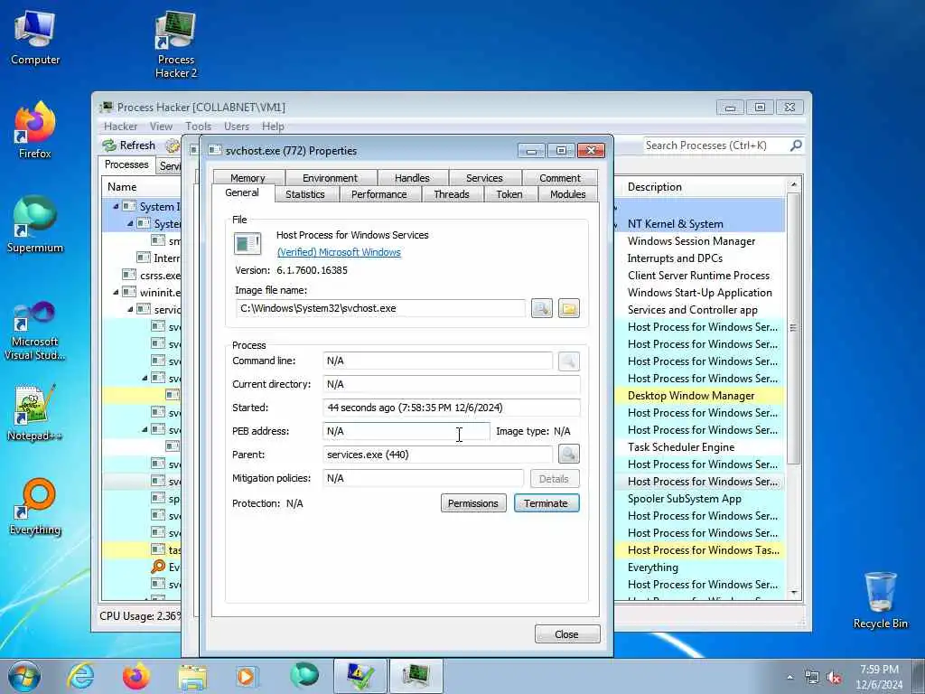
Task: Open the Recycle Bin
Action: point(880,600)
